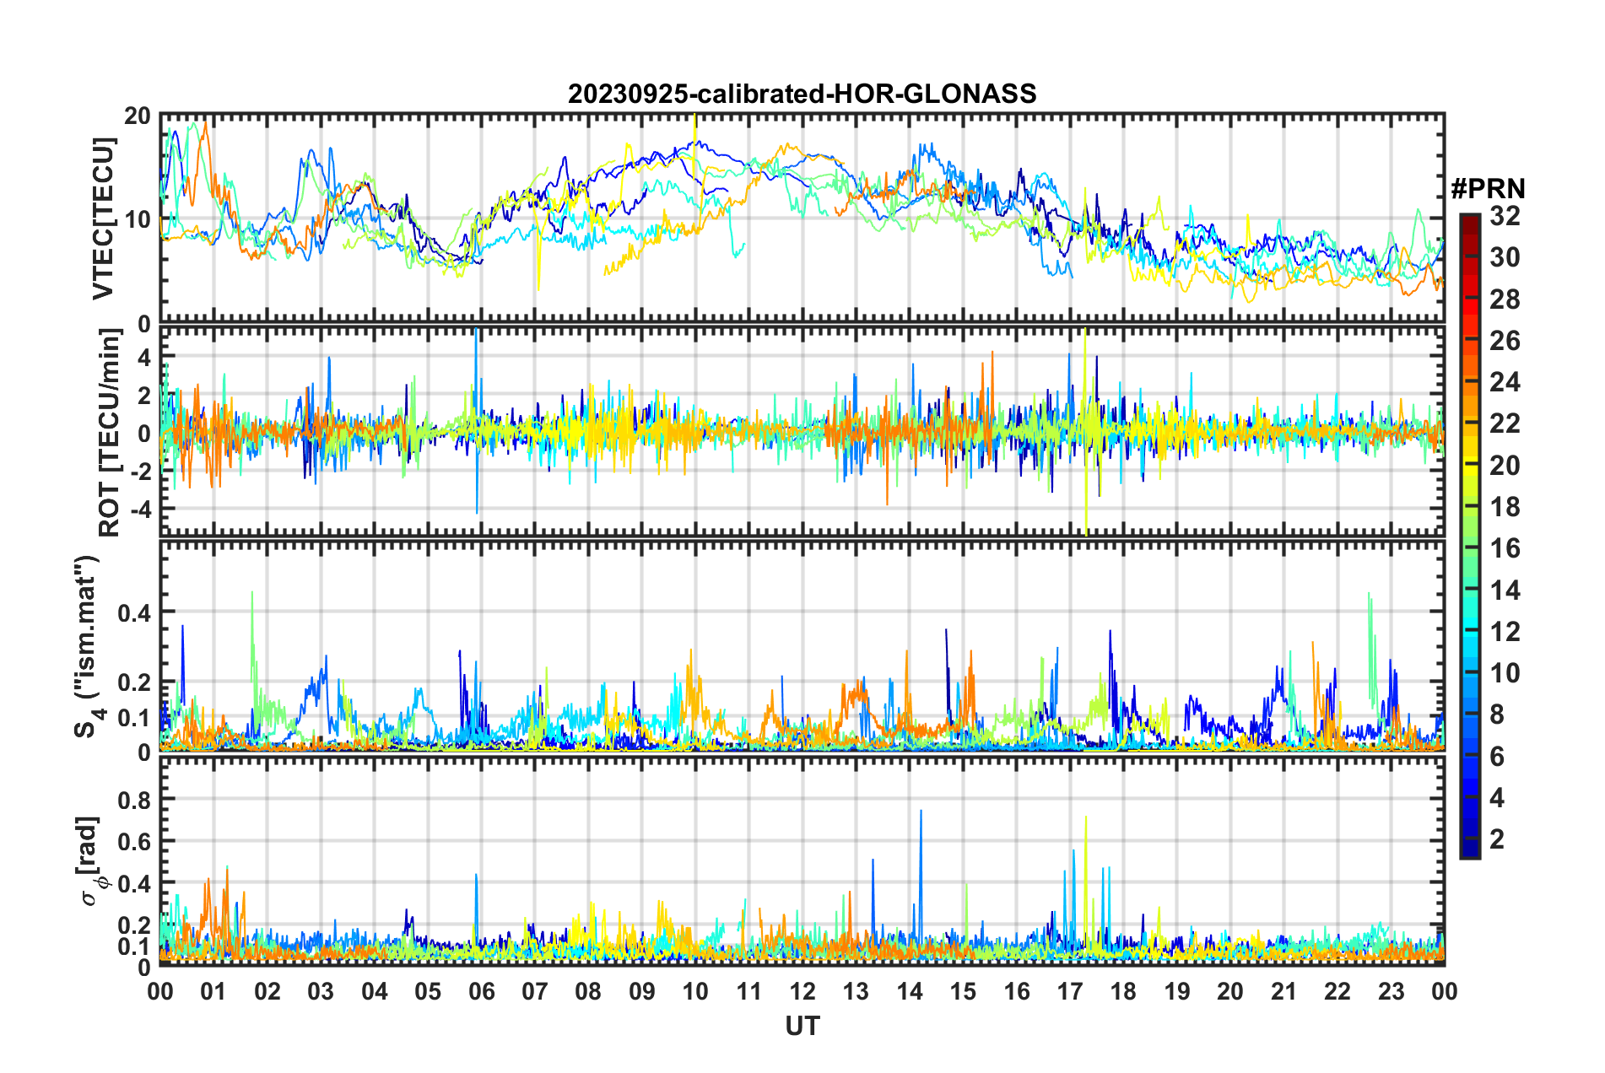The image size is (1605, 1073).
Task: Click x-axis tick label 20
Action: click(x=1230, y=991)
